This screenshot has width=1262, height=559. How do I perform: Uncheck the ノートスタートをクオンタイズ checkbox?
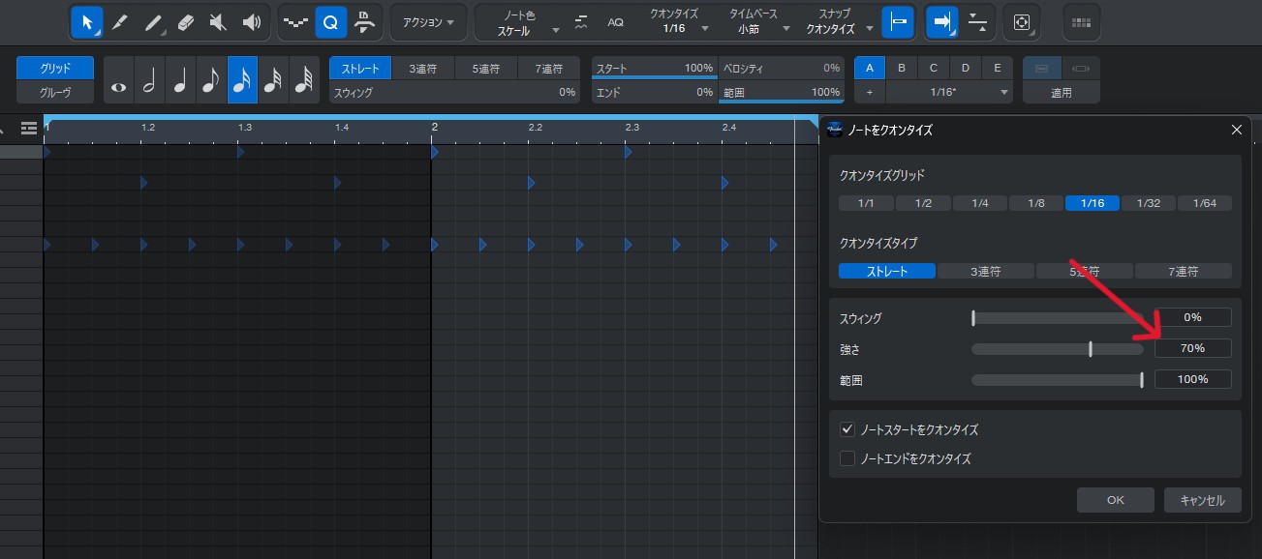pos(847,429)
